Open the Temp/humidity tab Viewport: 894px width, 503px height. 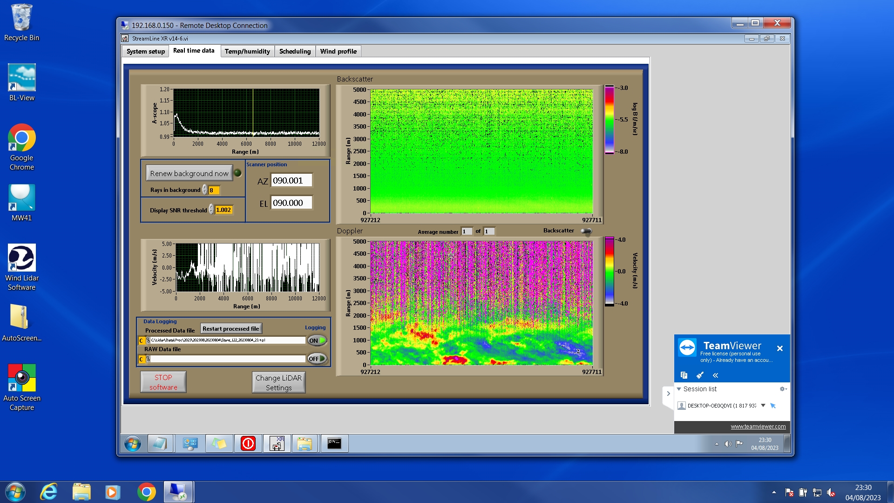tap(247, 51)
